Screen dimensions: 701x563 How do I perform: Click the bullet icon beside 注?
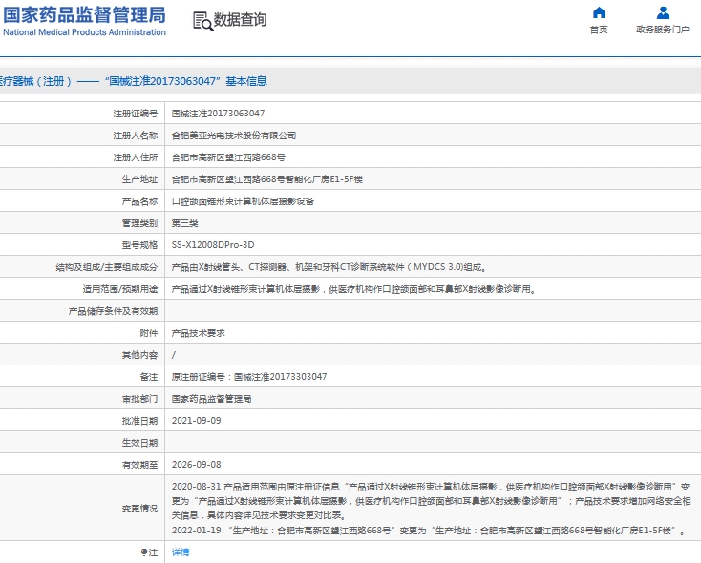pyautogui.click(x=143, y=553)
